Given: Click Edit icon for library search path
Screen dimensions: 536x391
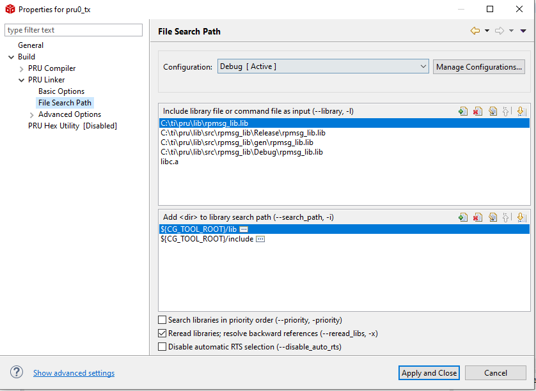Looking at the screenshot, I should pyautogui.click(x=493, y=217).
